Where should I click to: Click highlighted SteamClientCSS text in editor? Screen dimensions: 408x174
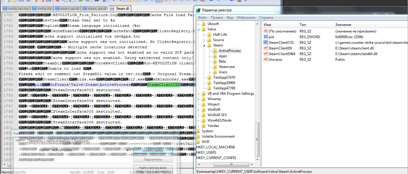(x=164, y=85)
